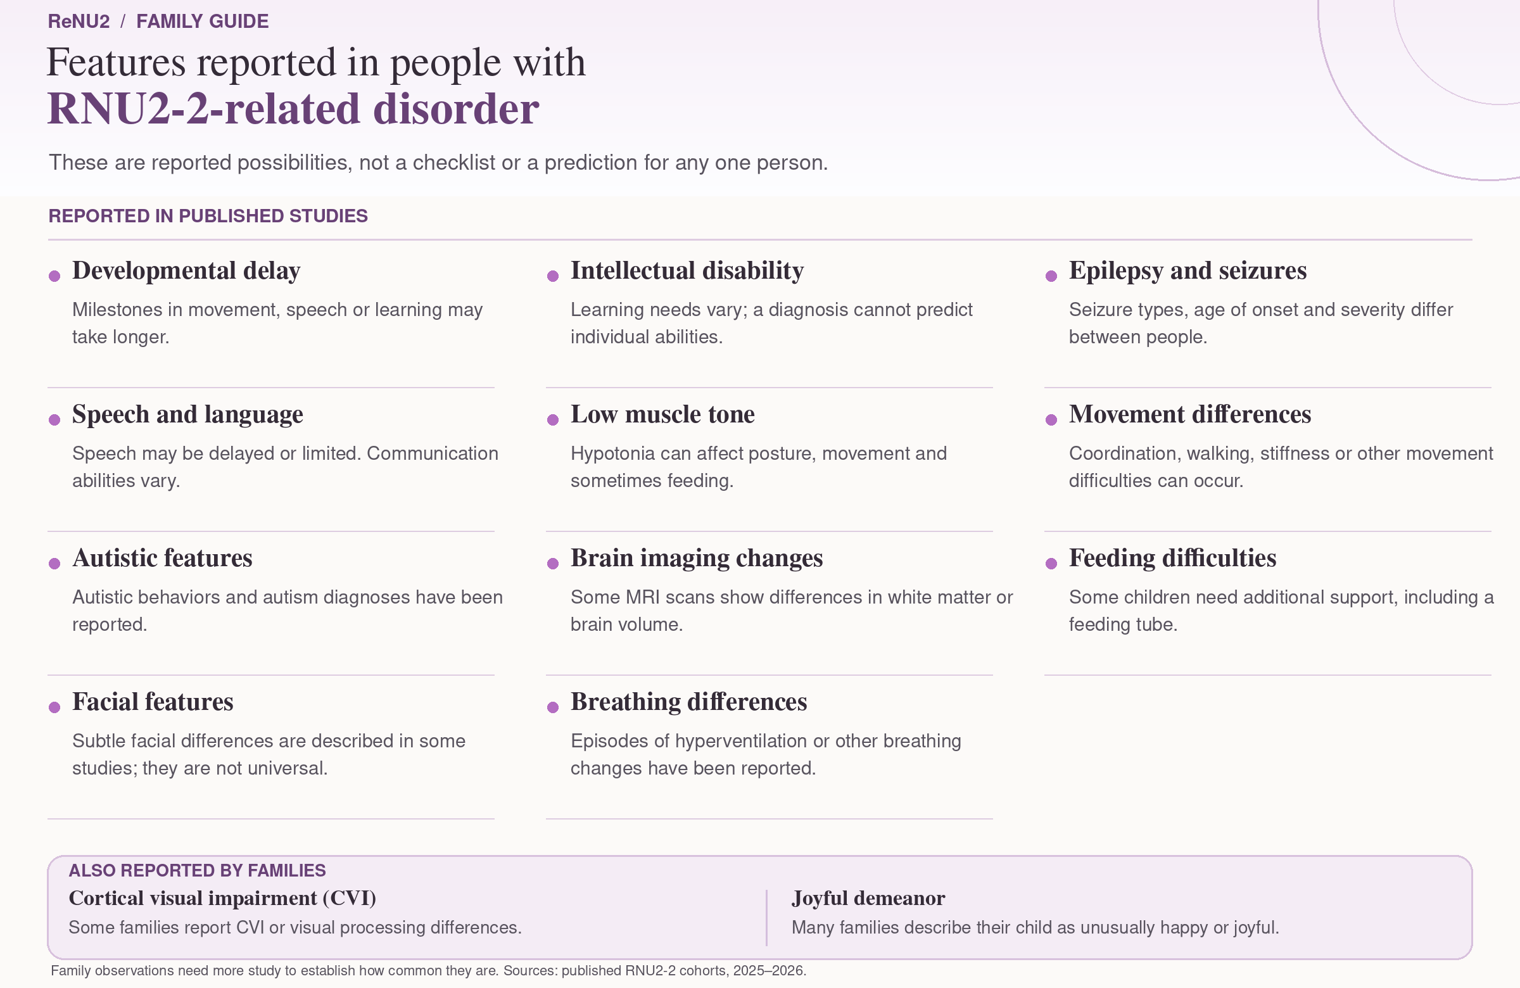
Task: Select the Also Reported by Families label
Action: click(198, 870)
